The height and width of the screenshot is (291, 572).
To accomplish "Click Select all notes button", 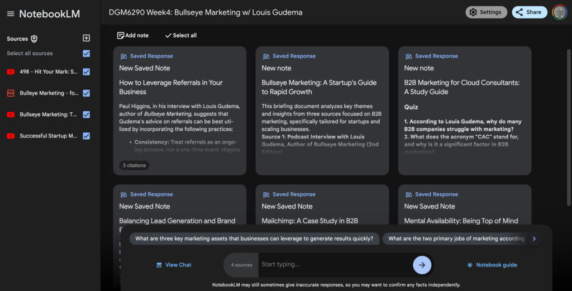I will coord(181,35).
